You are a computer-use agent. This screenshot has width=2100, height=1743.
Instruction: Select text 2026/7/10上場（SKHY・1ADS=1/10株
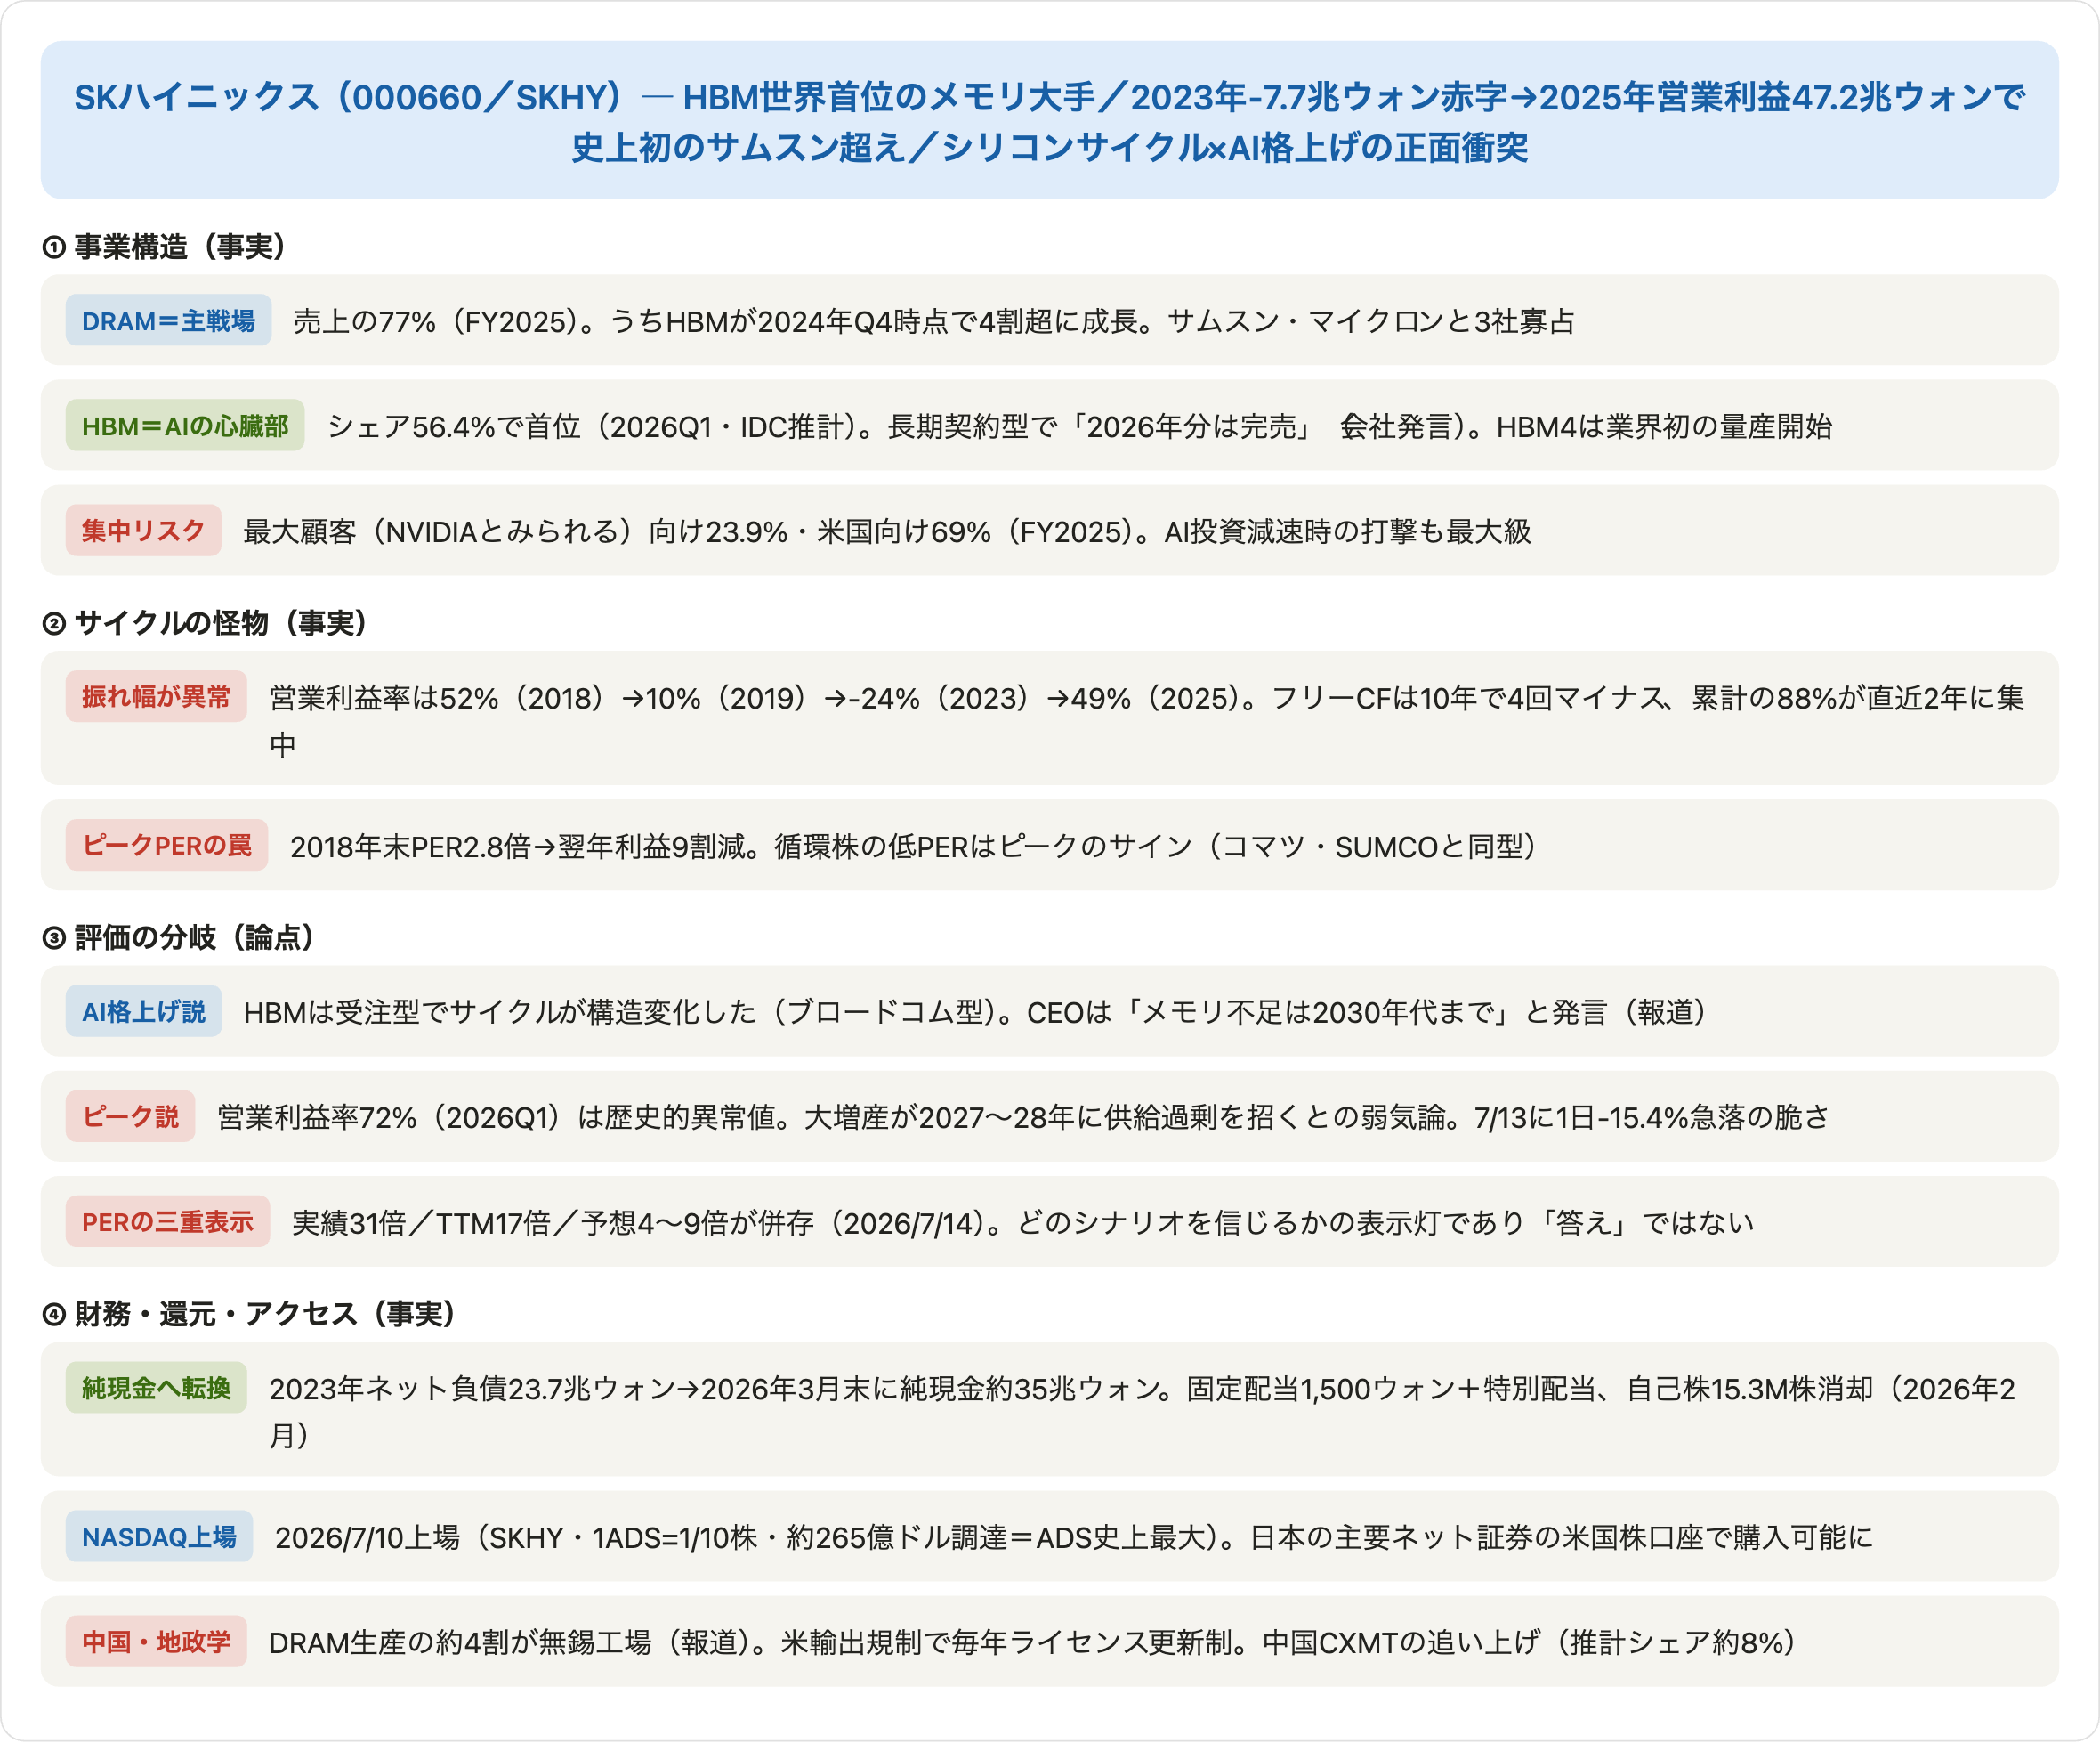tap(516, 1536)
